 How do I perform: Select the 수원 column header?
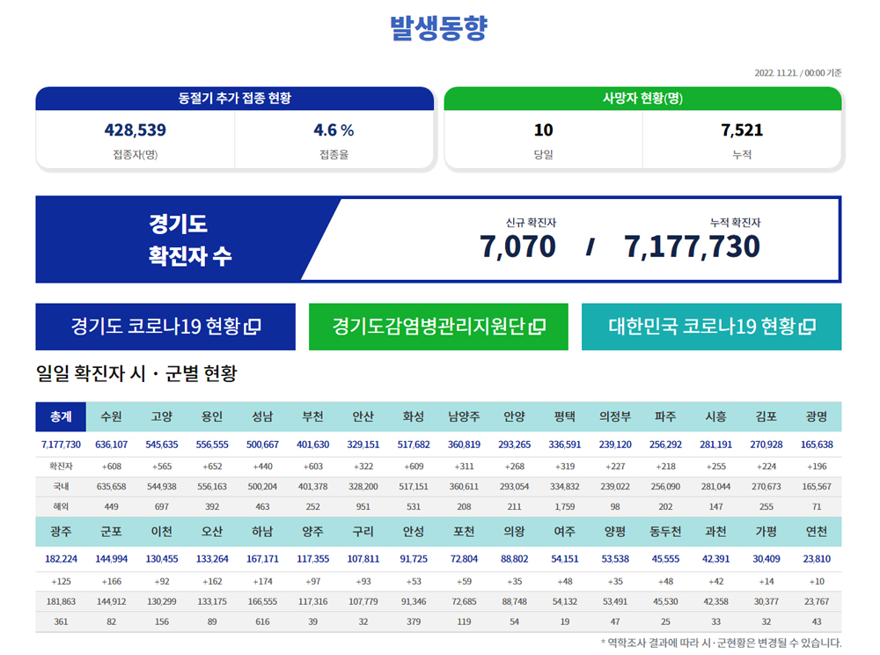(x=111, y=416)
